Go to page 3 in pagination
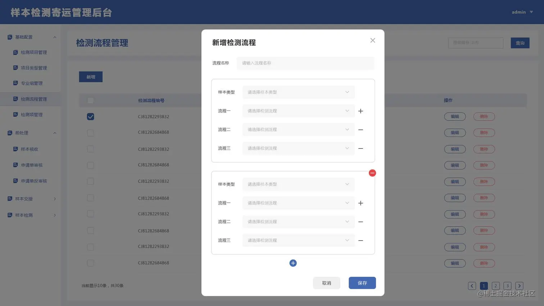544x306 pixels. point(507,286)
